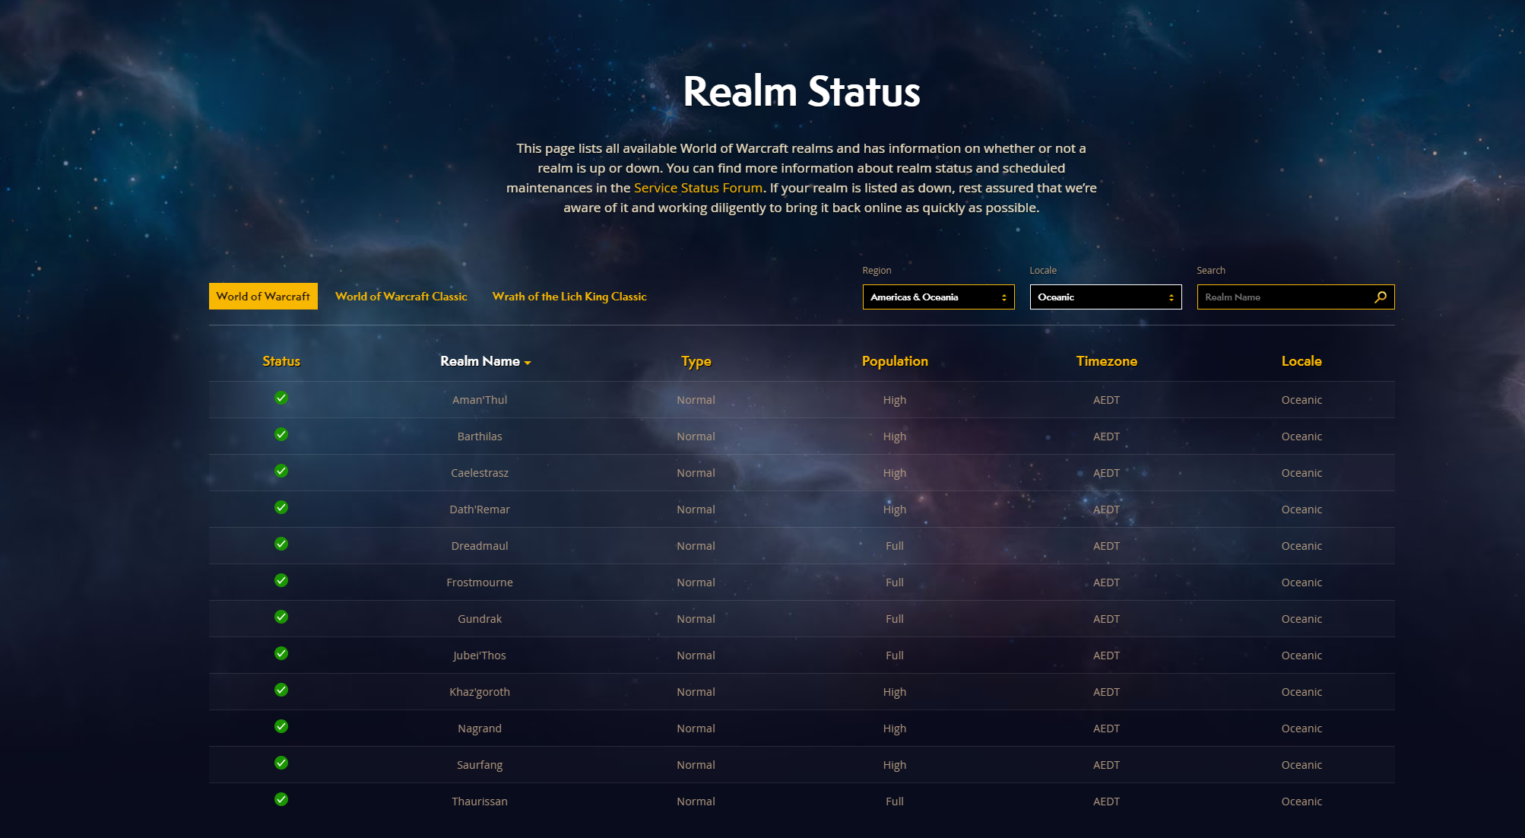Sort the list by Timezone header
This screenshot has width=1525, height=838.
[1106, 361]
